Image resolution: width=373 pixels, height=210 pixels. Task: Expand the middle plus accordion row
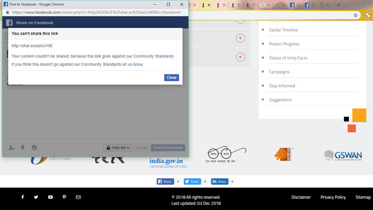click(x=240, y=38)
